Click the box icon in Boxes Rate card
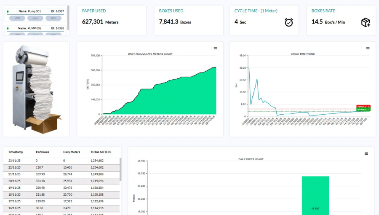 coord(366,23)
